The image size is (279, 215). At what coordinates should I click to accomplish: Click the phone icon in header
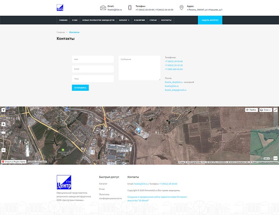(x=130, y=8)
